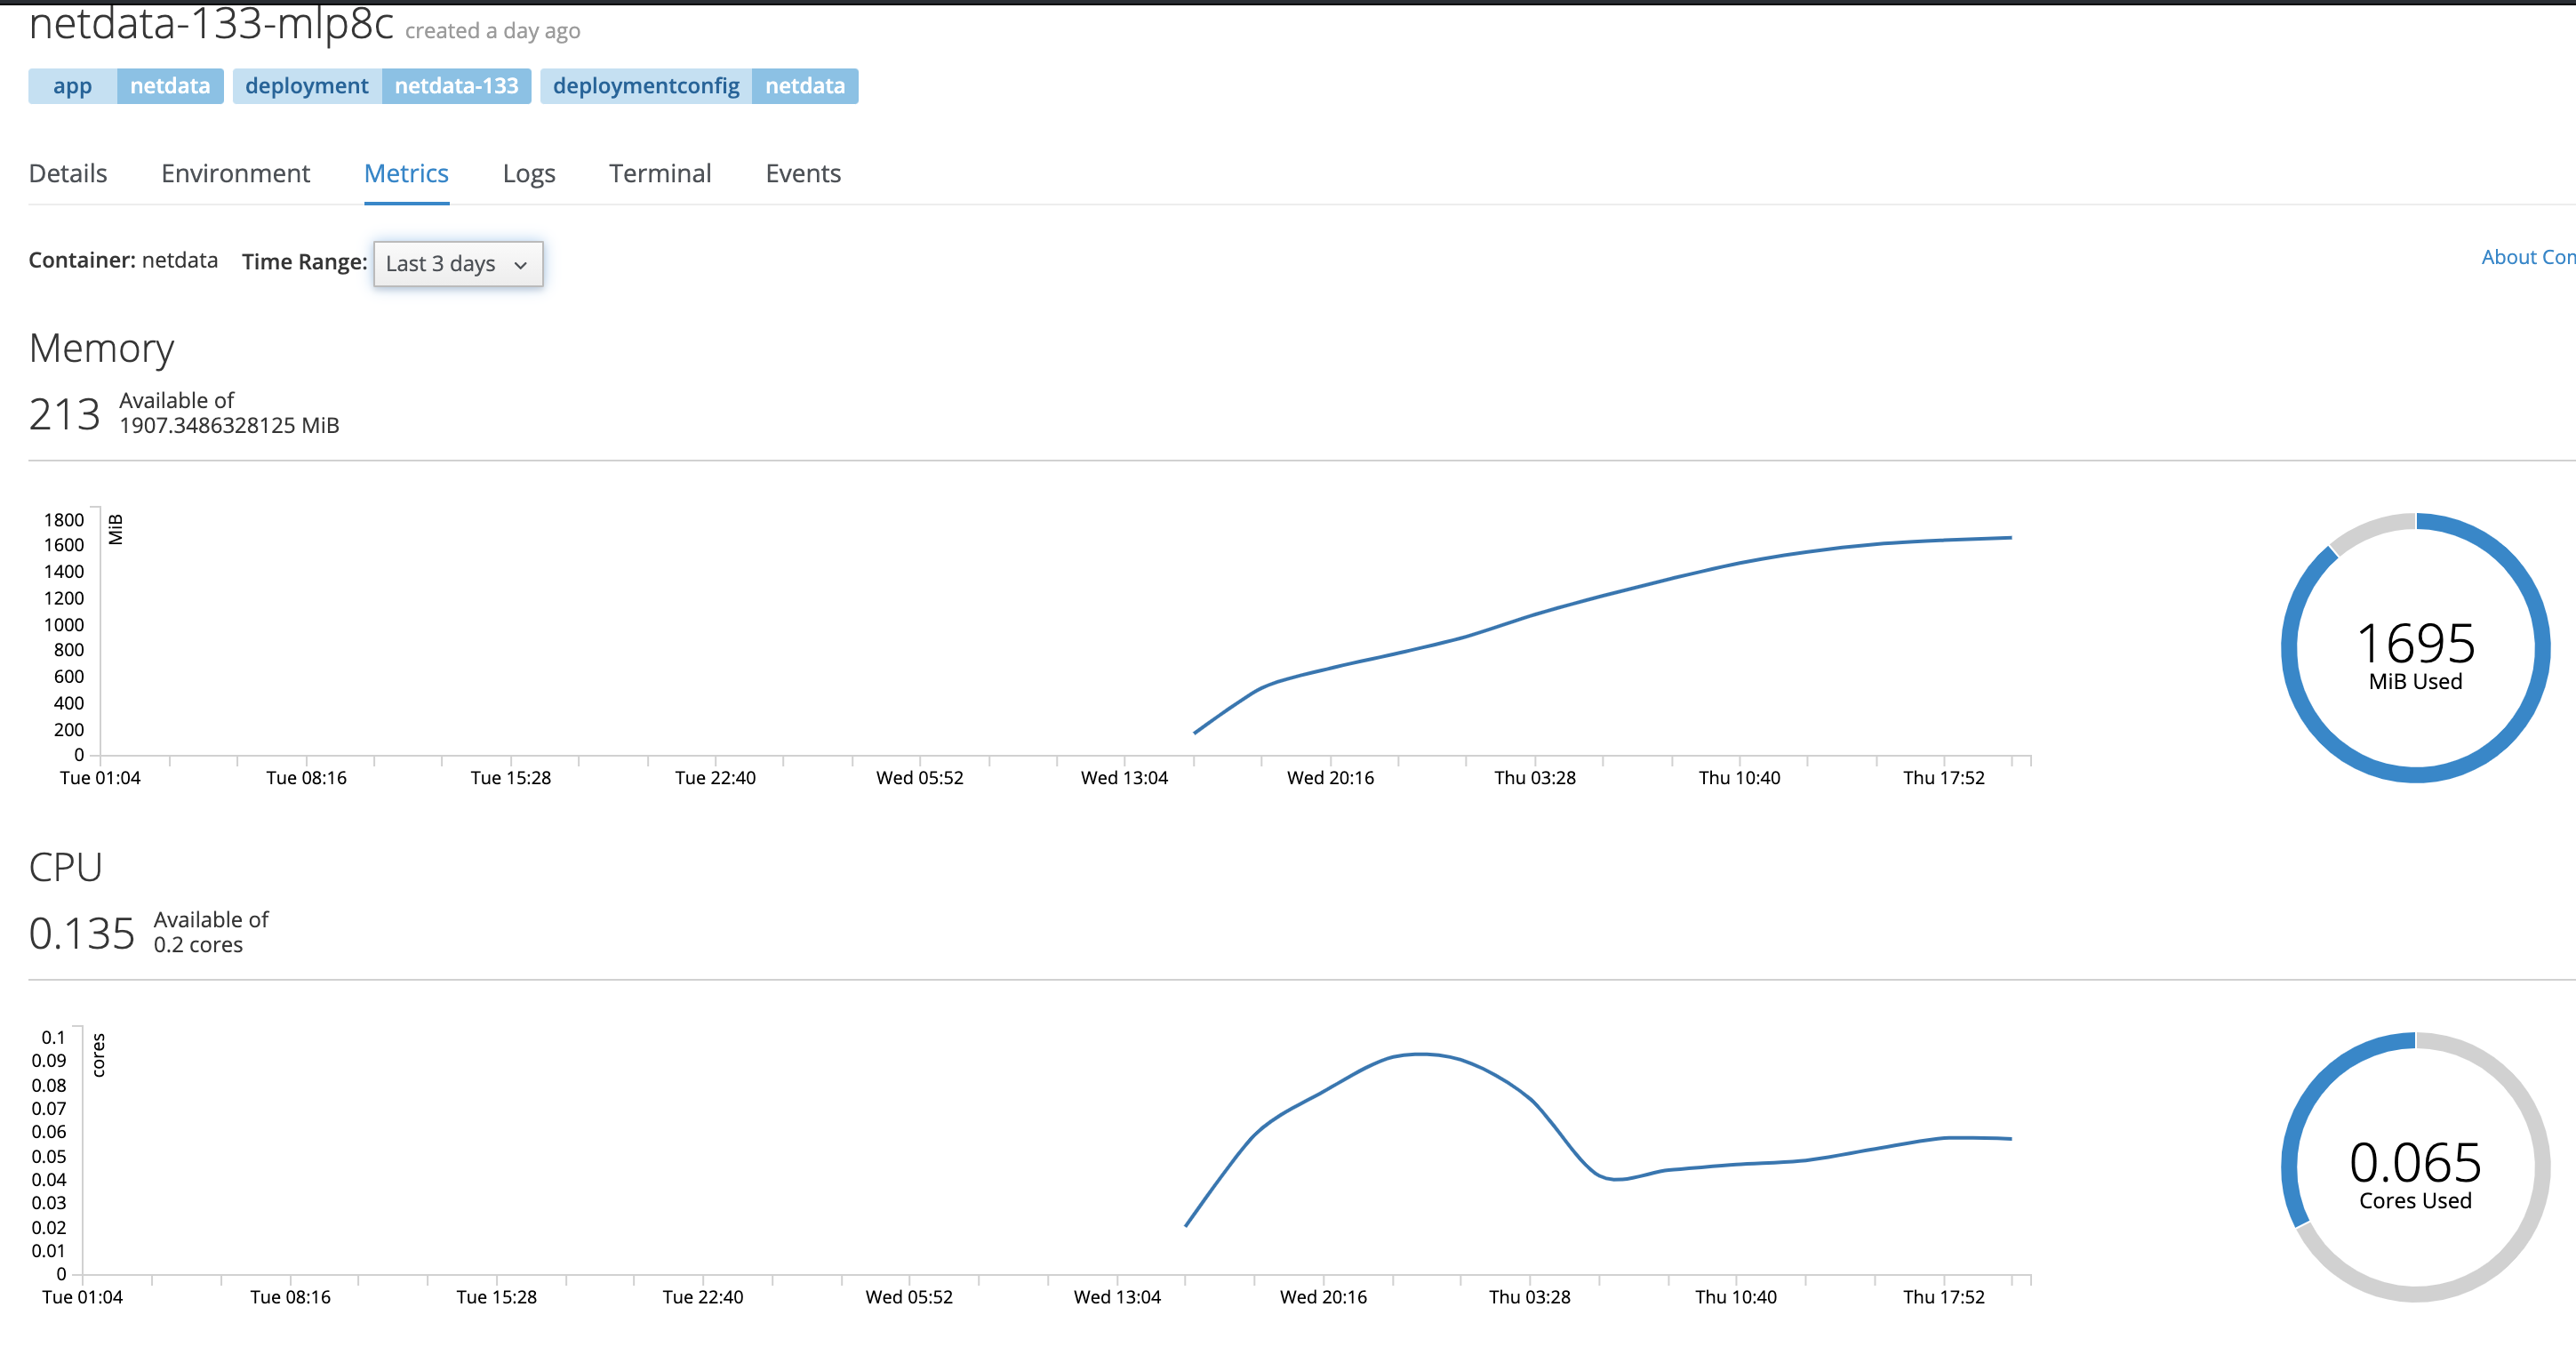Click the About Compute Resources link
This screenshot has width=2576, height=1355.
pyautogui.click(x=2526, y=258)
